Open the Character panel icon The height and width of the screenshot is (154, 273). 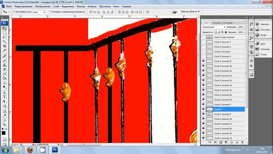251,61
